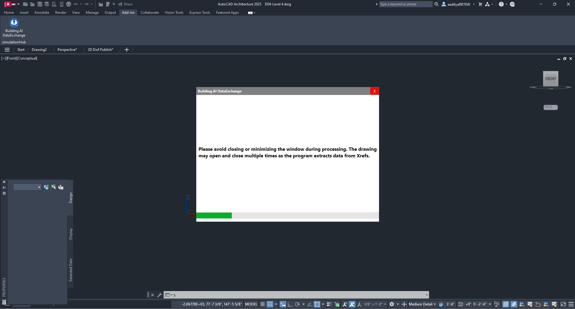Redo the last undone action

[x=87, y=4]
